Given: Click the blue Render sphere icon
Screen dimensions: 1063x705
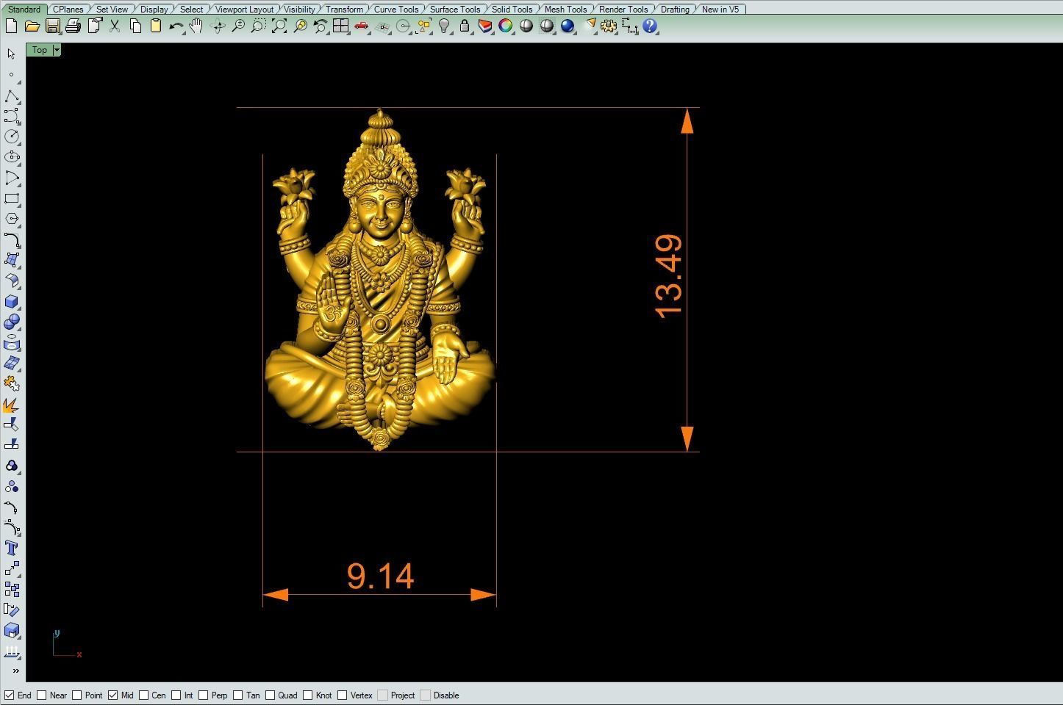Looking at the screenshot, I should coord(568,26).
